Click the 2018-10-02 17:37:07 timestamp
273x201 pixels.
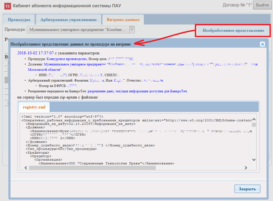click(35, 53)
